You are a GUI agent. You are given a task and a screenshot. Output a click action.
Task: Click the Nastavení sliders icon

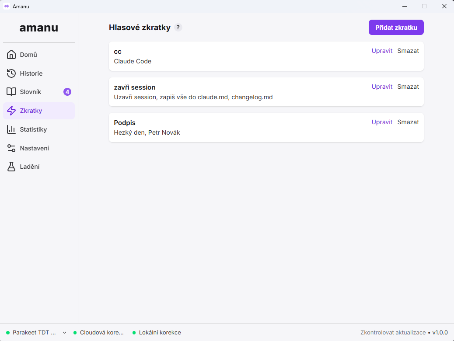(11, 148)
